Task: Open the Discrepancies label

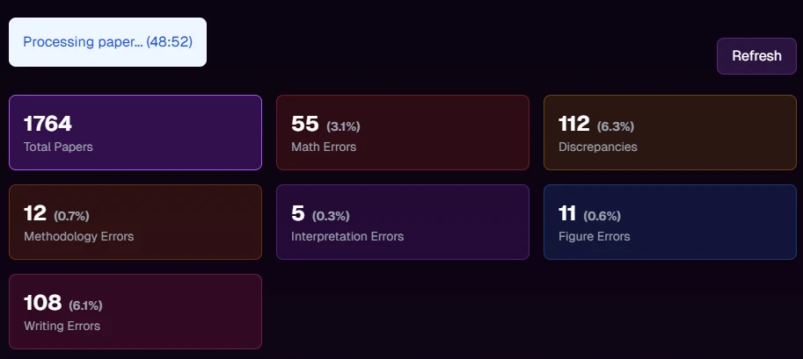Action: click(598, 147)
